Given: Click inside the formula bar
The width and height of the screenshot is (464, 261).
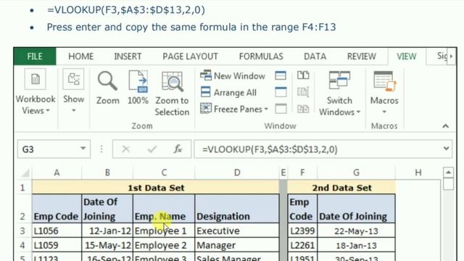Looking at the screenshot, I should pyautogui.click(x=318, y=149).
